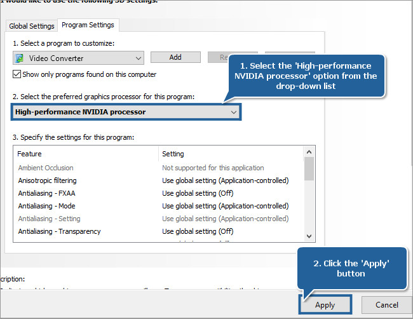Click the settings list scroll-down arrow
413x319 pixels.
(x=309, y=236)
